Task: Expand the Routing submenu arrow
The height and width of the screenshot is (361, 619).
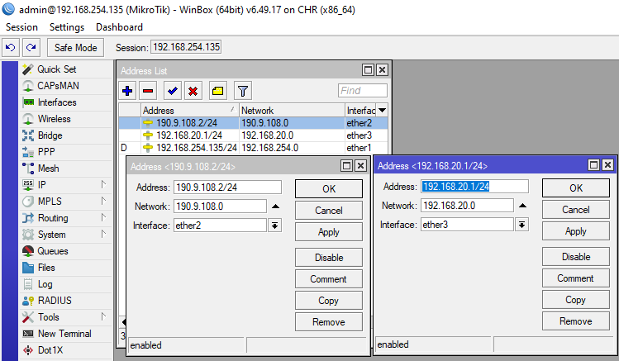Action: [x=103, y=217]
